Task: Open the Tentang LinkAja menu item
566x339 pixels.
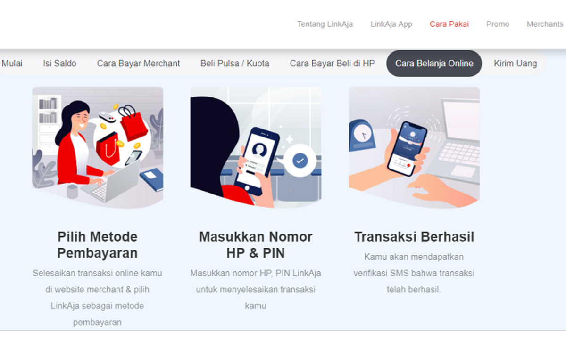Action: pos(325,24)
